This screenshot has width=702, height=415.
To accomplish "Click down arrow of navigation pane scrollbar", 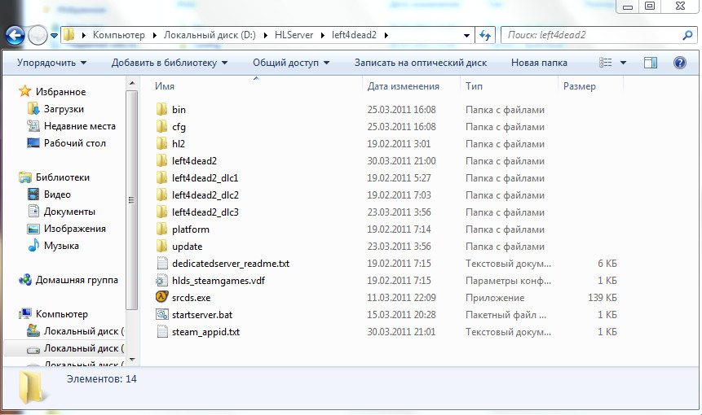I will coord(132,360).
